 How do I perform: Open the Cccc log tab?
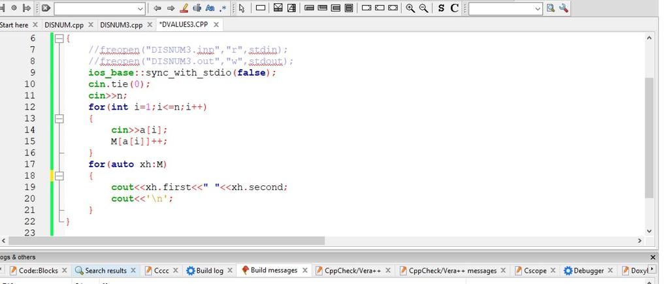tap(157, 270)
